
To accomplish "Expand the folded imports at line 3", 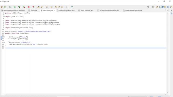I will pos(5,17).
